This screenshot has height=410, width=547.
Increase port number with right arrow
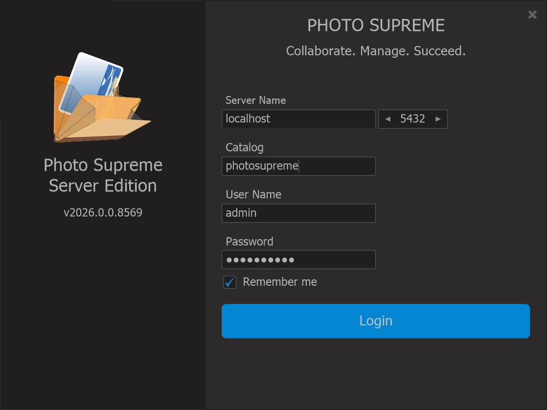(438, 119)
